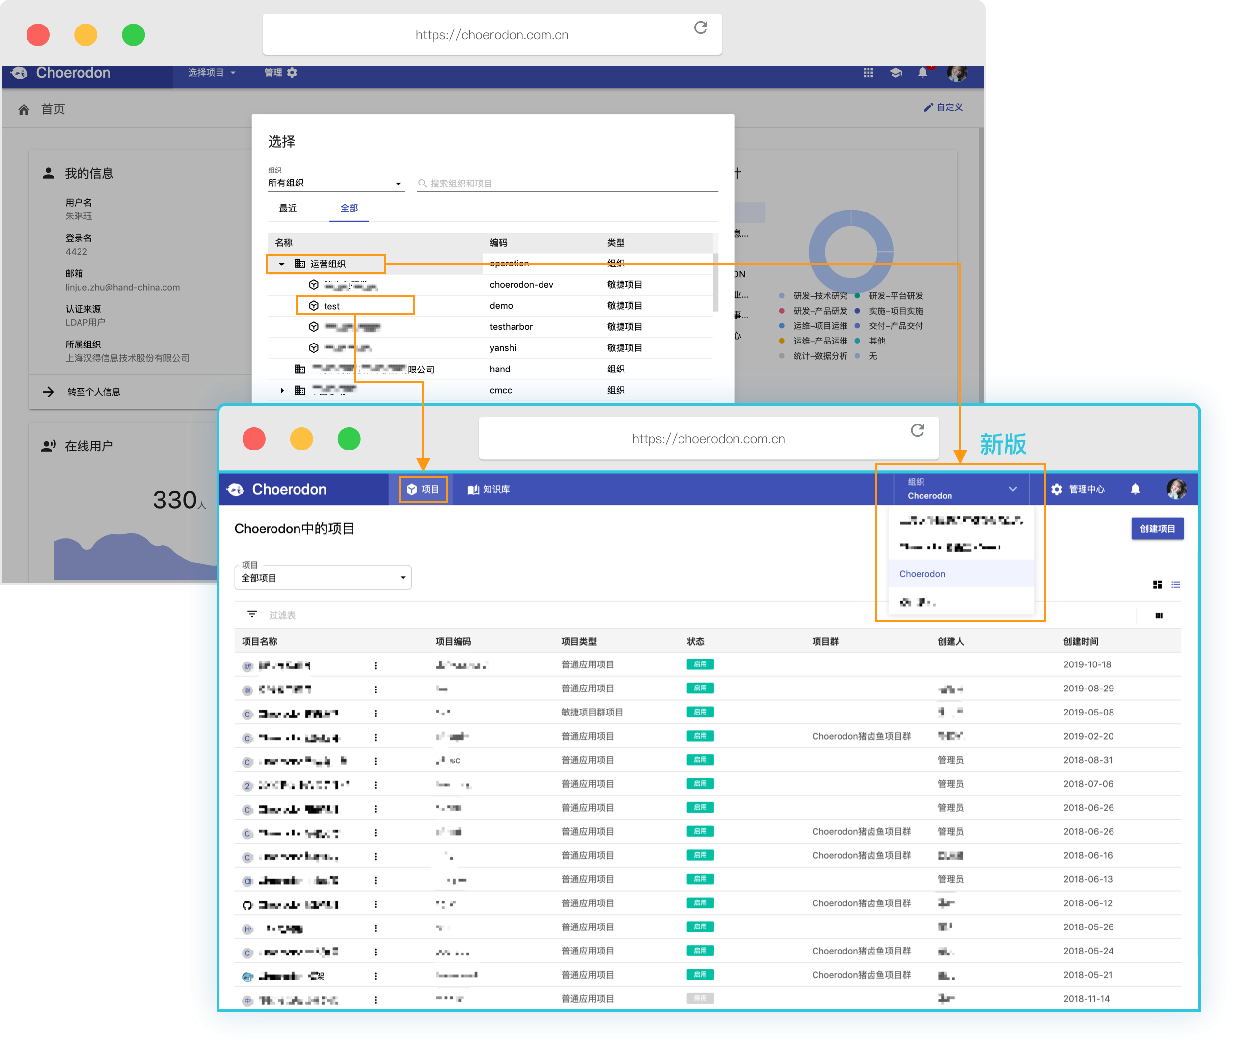Open more actions for 2018-08-31 project row
Viewport: 1249px width, 1060px height.
(x=375, y=761)
